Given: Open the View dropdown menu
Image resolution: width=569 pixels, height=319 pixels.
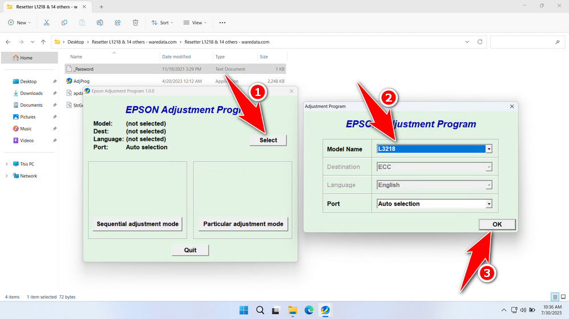Looking at the screenshot, I should tap(195, 23).
